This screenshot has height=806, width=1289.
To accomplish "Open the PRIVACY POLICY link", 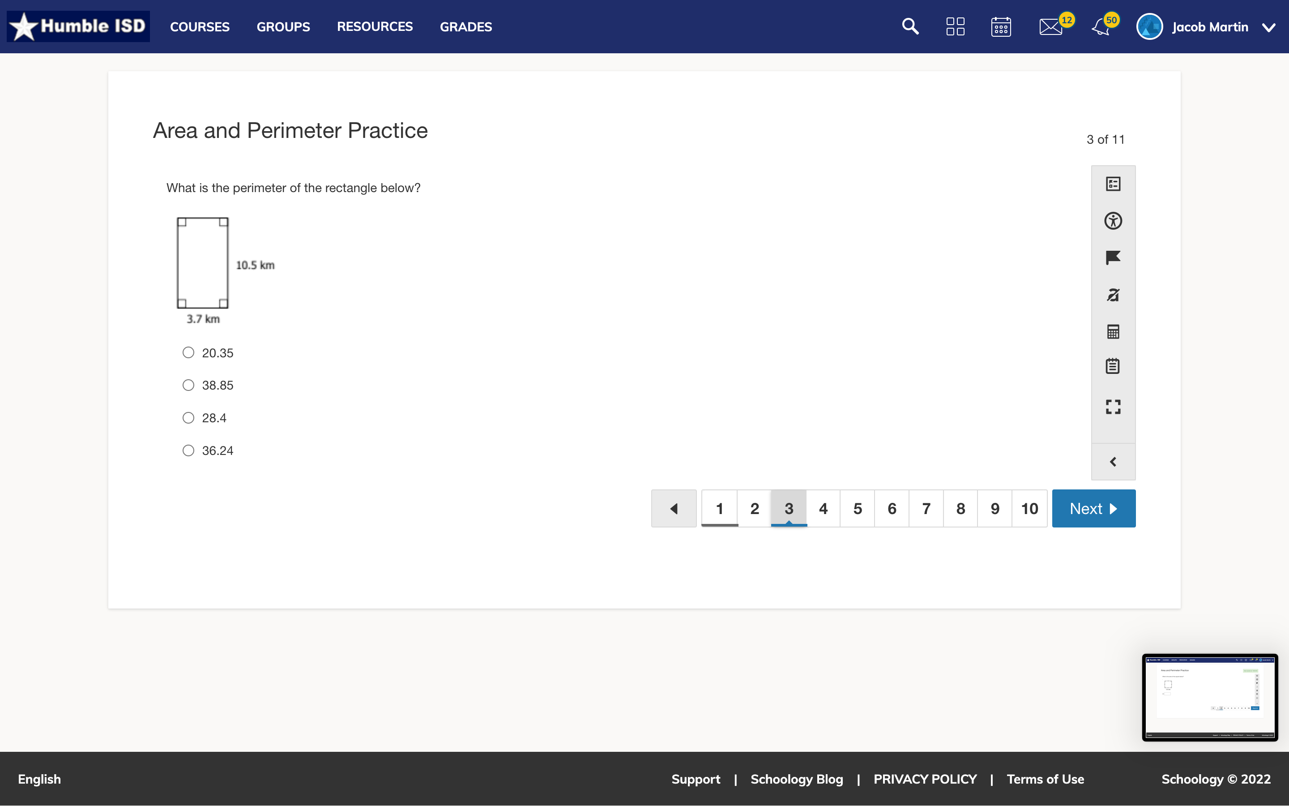I will coord(925,779).
